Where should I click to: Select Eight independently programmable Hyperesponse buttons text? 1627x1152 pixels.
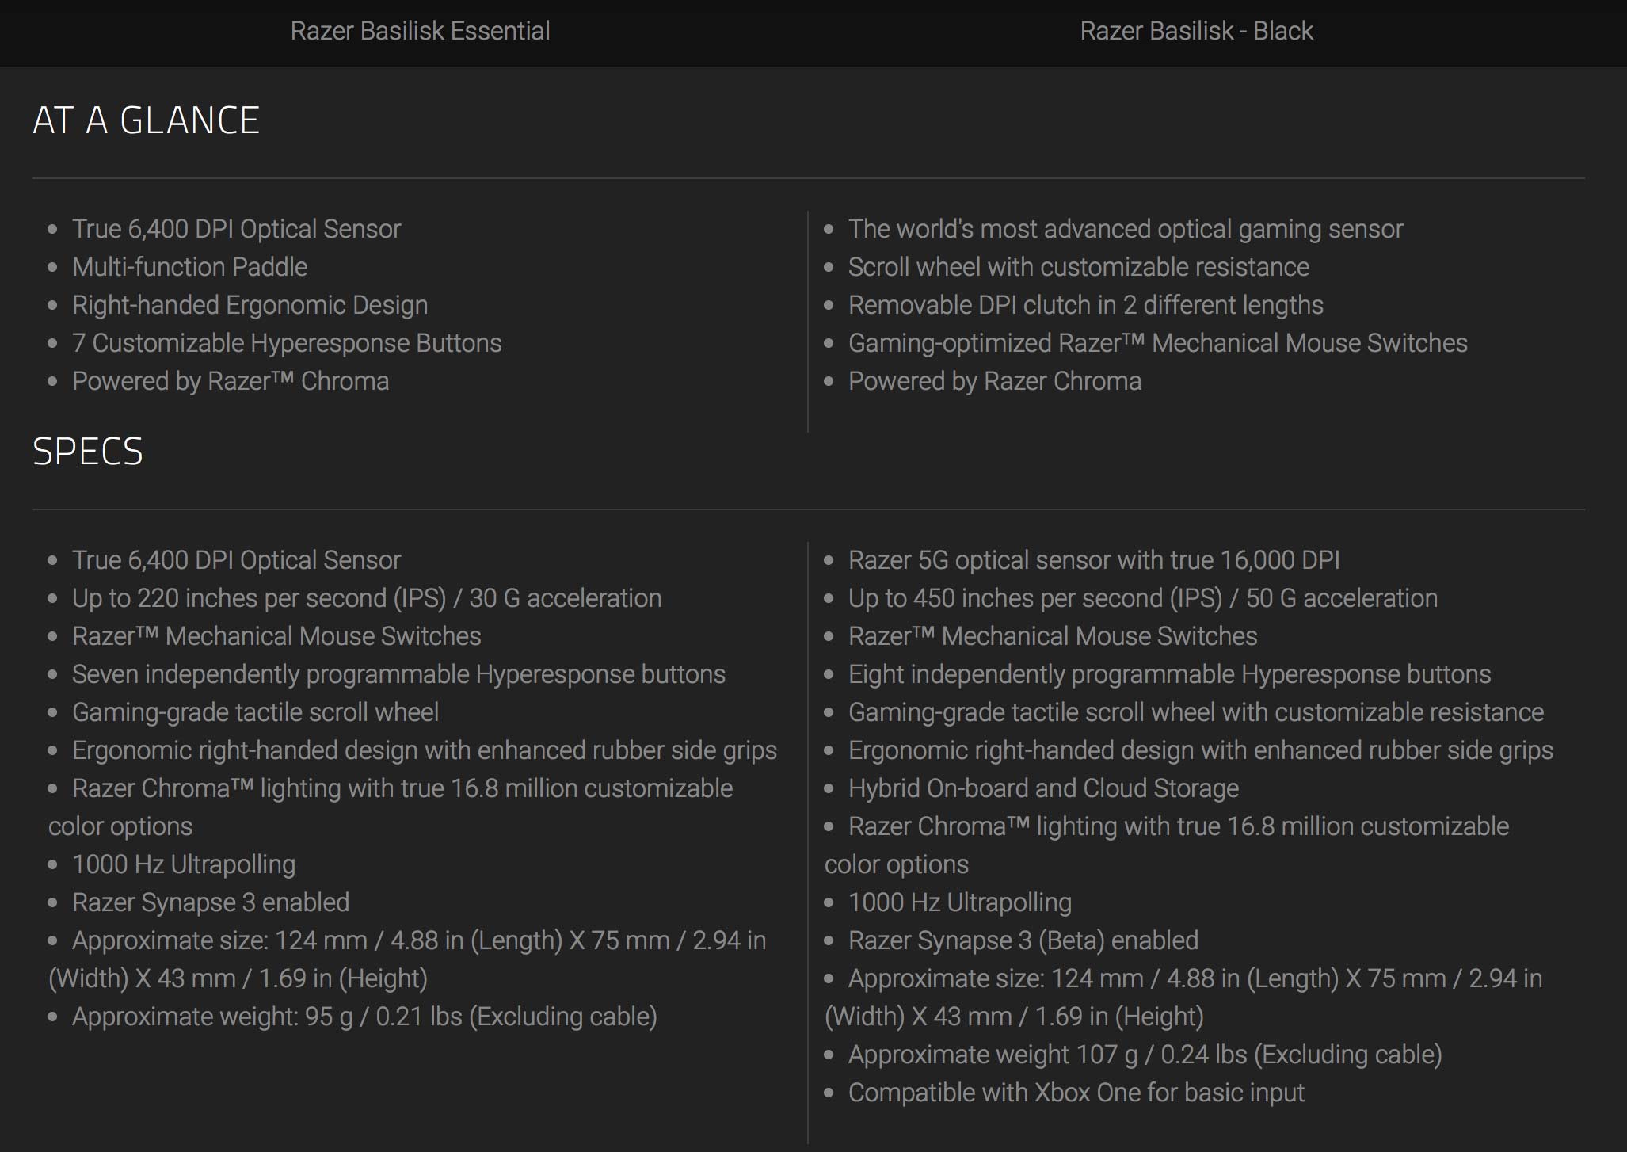1169,674
